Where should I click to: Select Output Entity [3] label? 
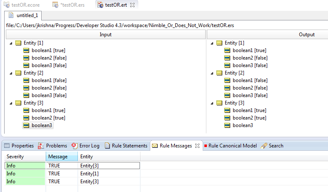click(234, 103)
